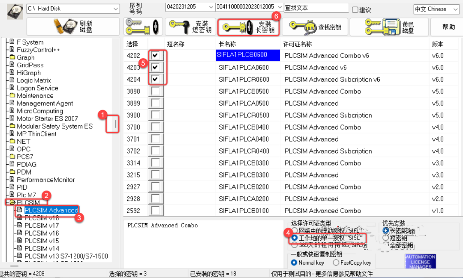463x278 pixels.
Task: Open the 中文 Chinese language dropdown
Action: [455, 9]
